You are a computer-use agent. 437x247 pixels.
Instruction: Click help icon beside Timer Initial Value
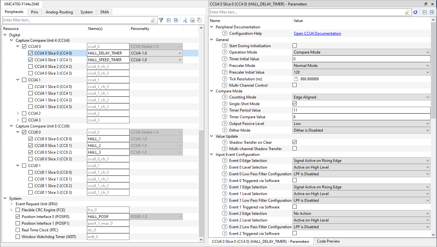(x=225, y=59)
